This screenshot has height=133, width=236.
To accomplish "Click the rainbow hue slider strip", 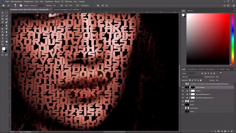I will click(233, 39).
